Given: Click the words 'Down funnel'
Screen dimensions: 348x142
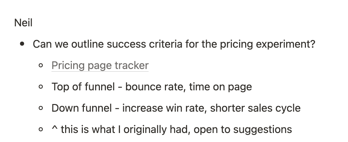Looking at the screenshot, I should click(82, 108).
